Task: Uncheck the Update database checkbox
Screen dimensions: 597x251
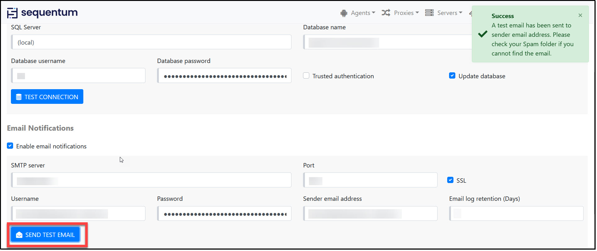Action: coord(452,75)
